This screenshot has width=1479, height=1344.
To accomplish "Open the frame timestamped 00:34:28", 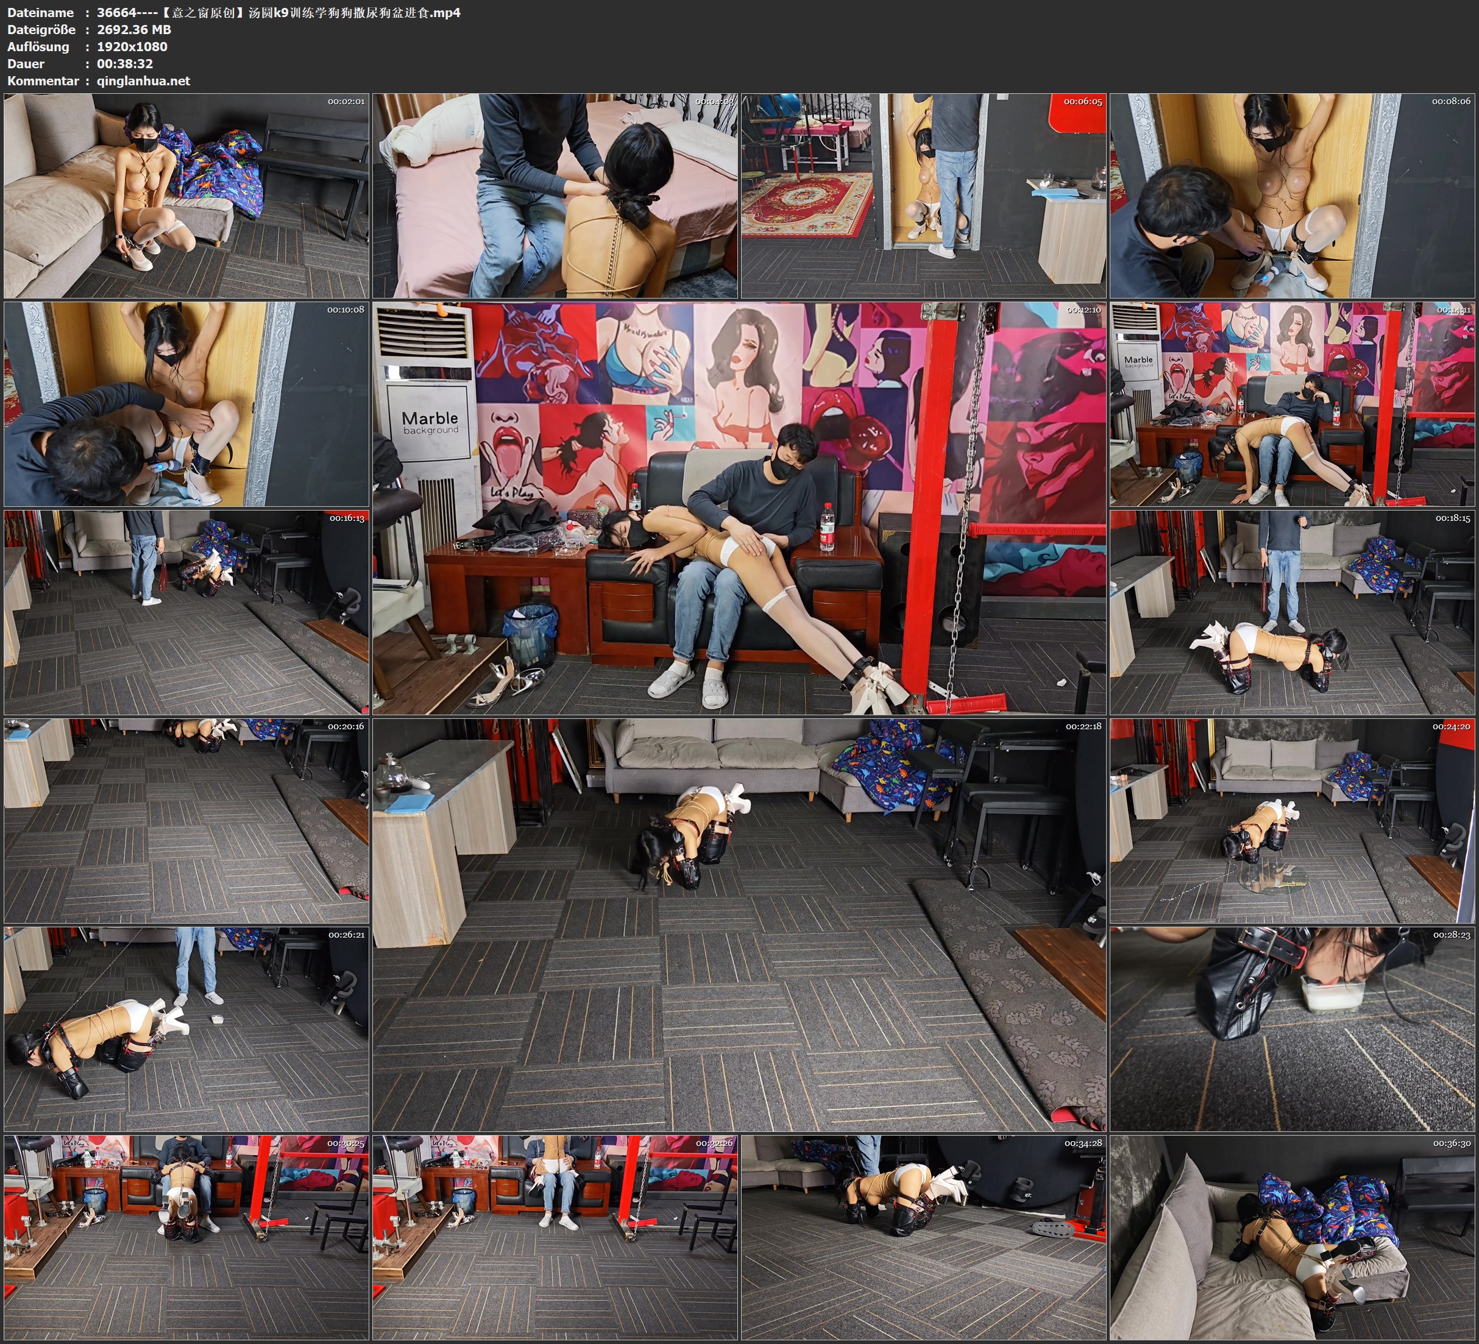I will [x=923, y=1237].
